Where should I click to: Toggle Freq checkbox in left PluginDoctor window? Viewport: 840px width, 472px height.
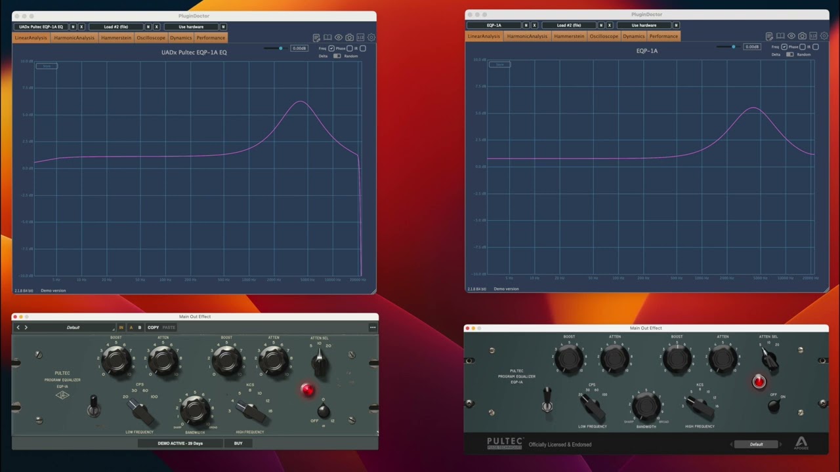click(x=331, y=49)
